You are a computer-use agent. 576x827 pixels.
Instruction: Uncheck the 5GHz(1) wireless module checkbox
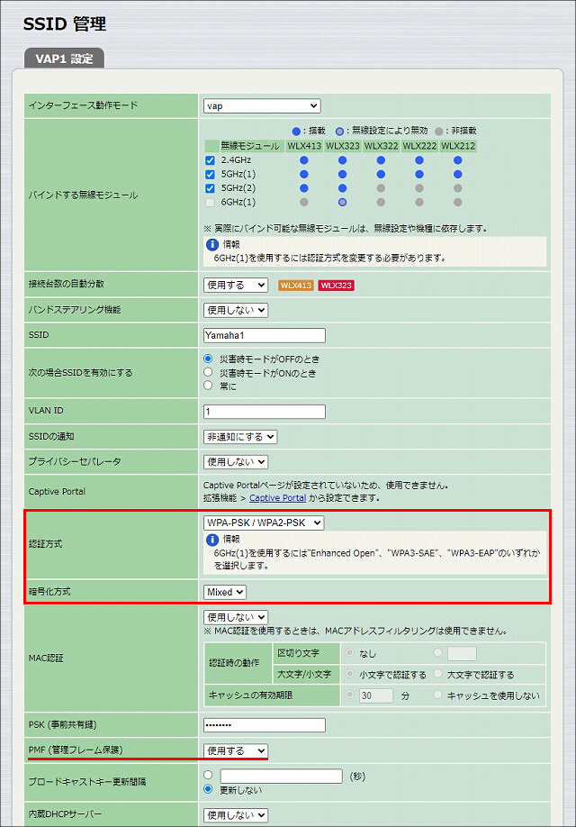[210, 175]
